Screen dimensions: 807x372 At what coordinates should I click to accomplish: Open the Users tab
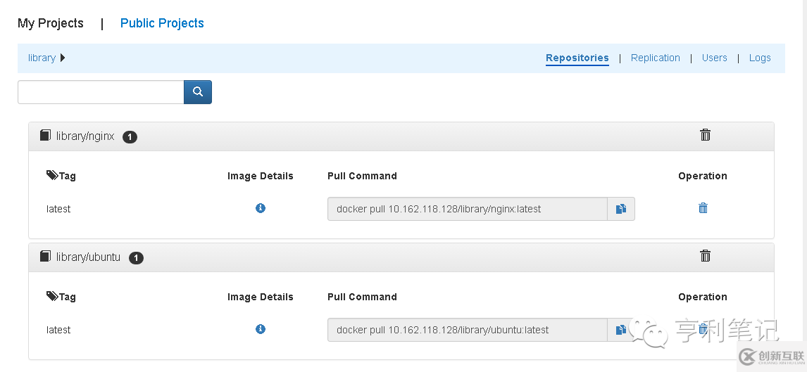[x=714, y=58]
